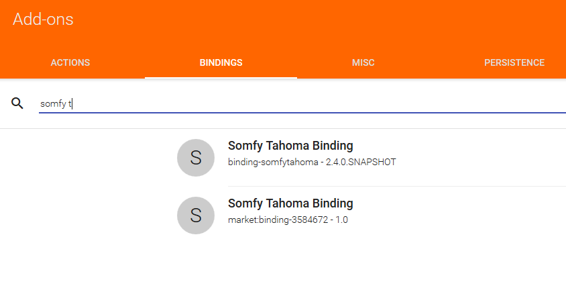The width and height of the screenshot is (566, 284).
Task: Open the second Somfy Tahoma Binding title
Action: [290, 203]
